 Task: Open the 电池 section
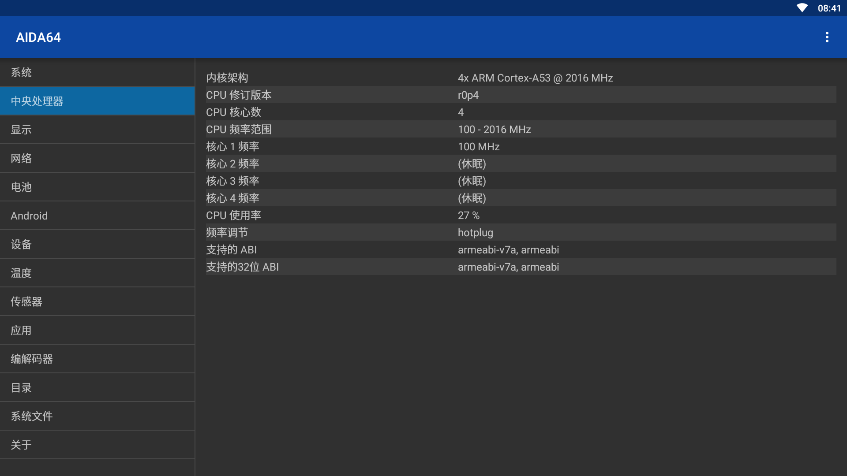97,187
